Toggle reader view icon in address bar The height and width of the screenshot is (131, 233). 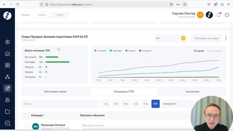point(171,4)
